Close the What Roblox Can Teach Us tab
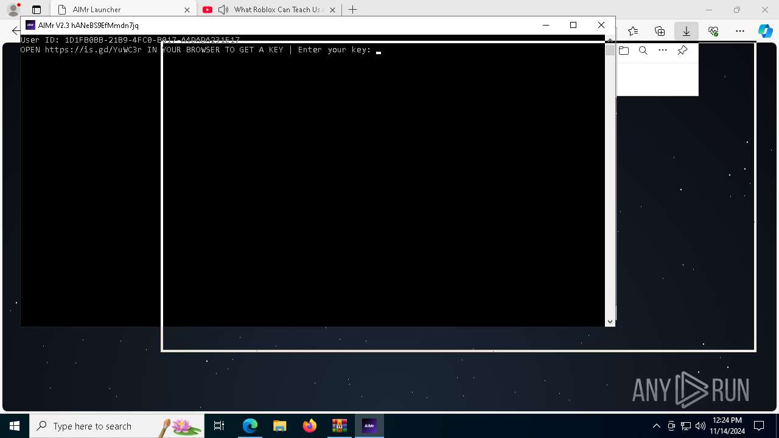This screenshot has width=779, height=438. pos(332,10)
